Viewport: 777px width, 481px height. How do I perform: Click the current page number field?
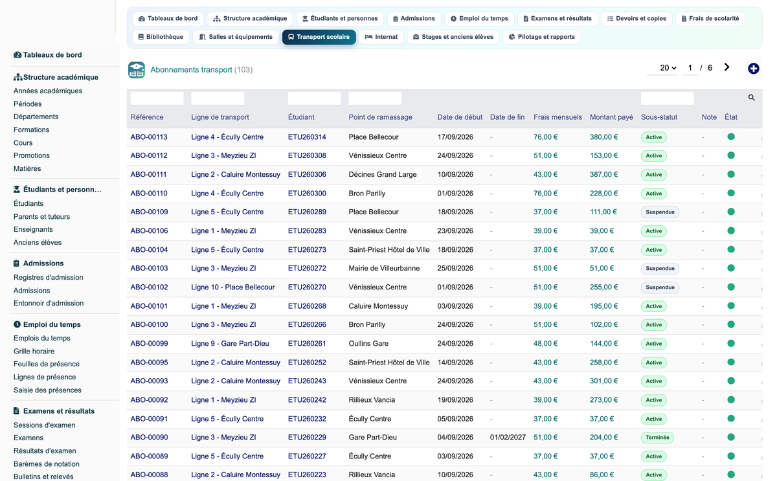coord(690,68)
